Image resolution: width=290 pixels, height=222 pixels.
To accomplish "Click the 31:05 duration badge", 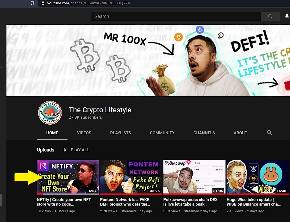I will pos(218,191).
